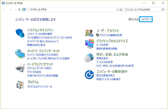Viewport: 168px width, 109px height.
Task: Click the UAC shield beside アカウントの種類の変更
Action: pos(98,35)
